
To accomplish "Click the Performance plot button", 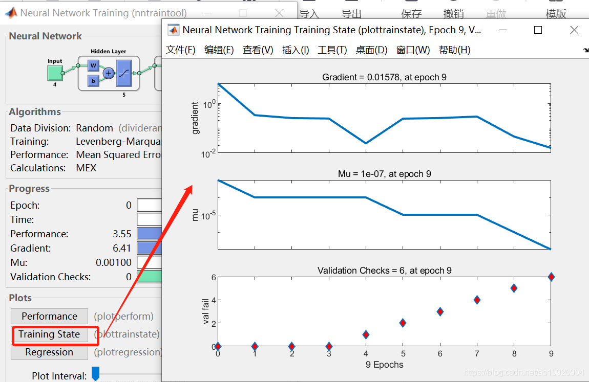I will pos(49,317).
